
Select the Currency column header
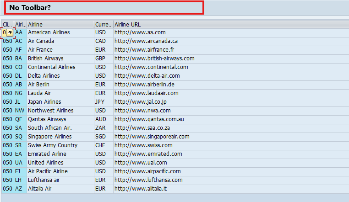point(104,24)
